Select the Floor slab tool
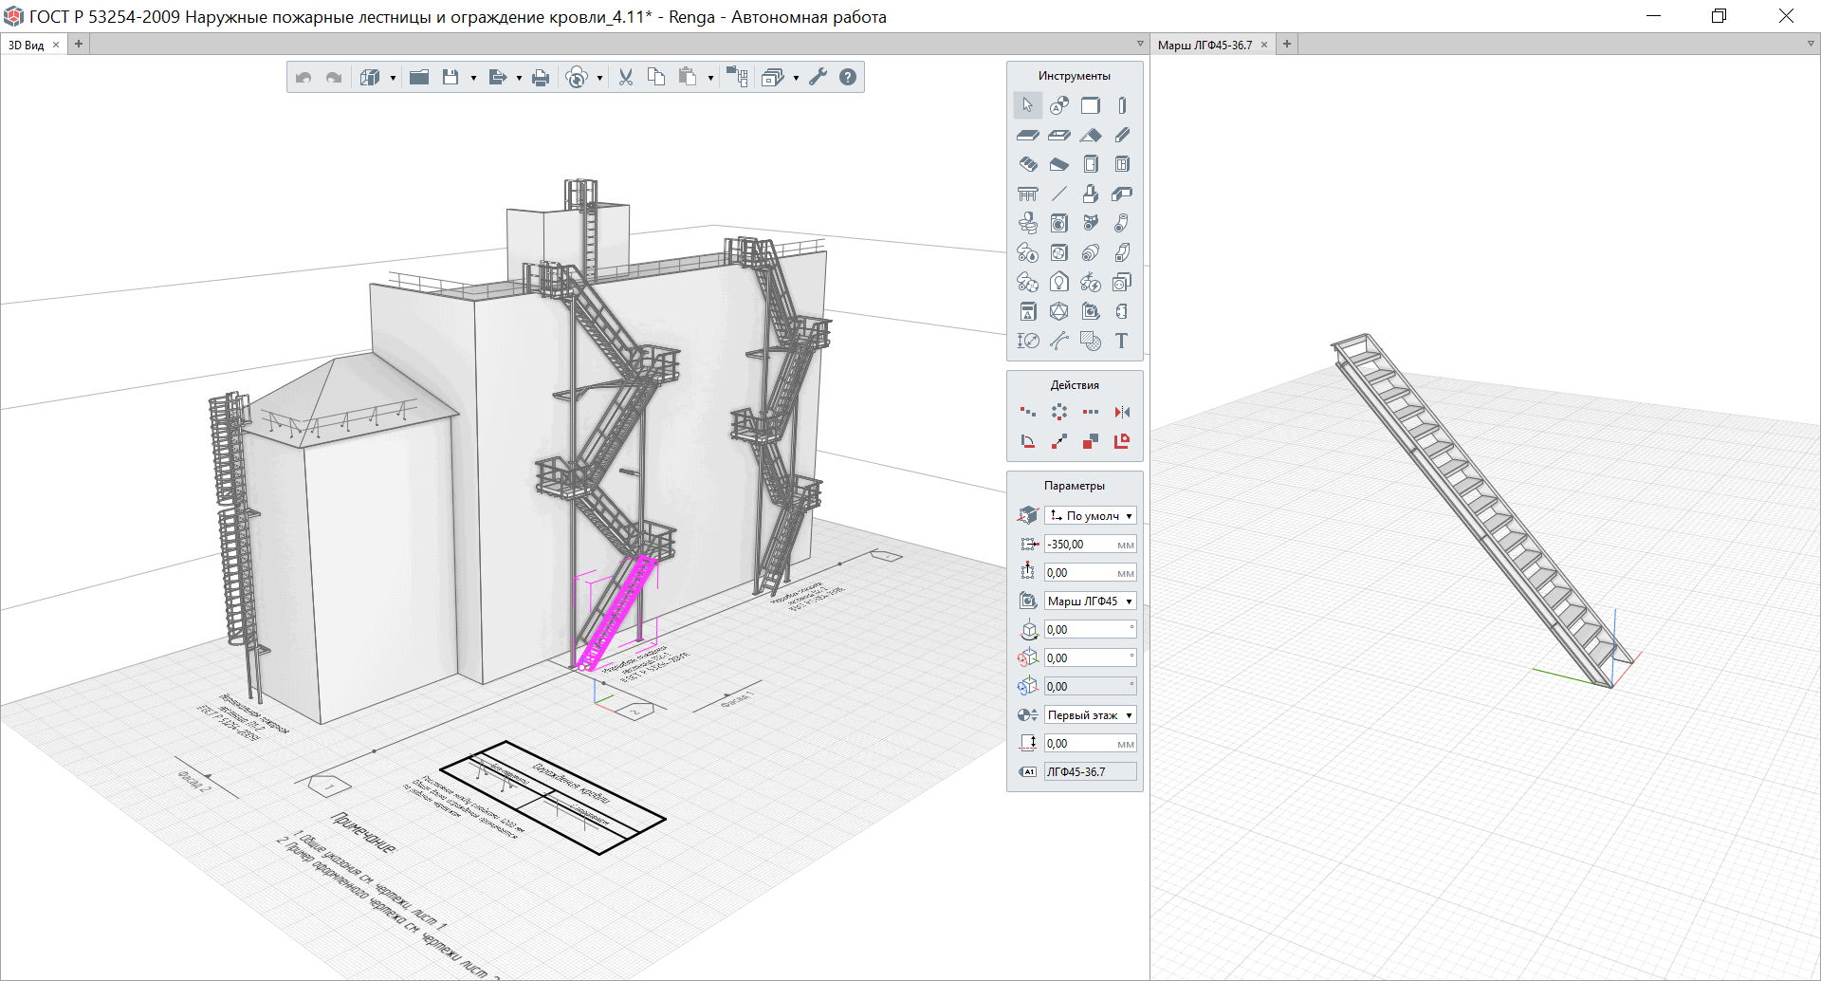The width and height of the screenshot is (1821, 981). click(1027, 135)
